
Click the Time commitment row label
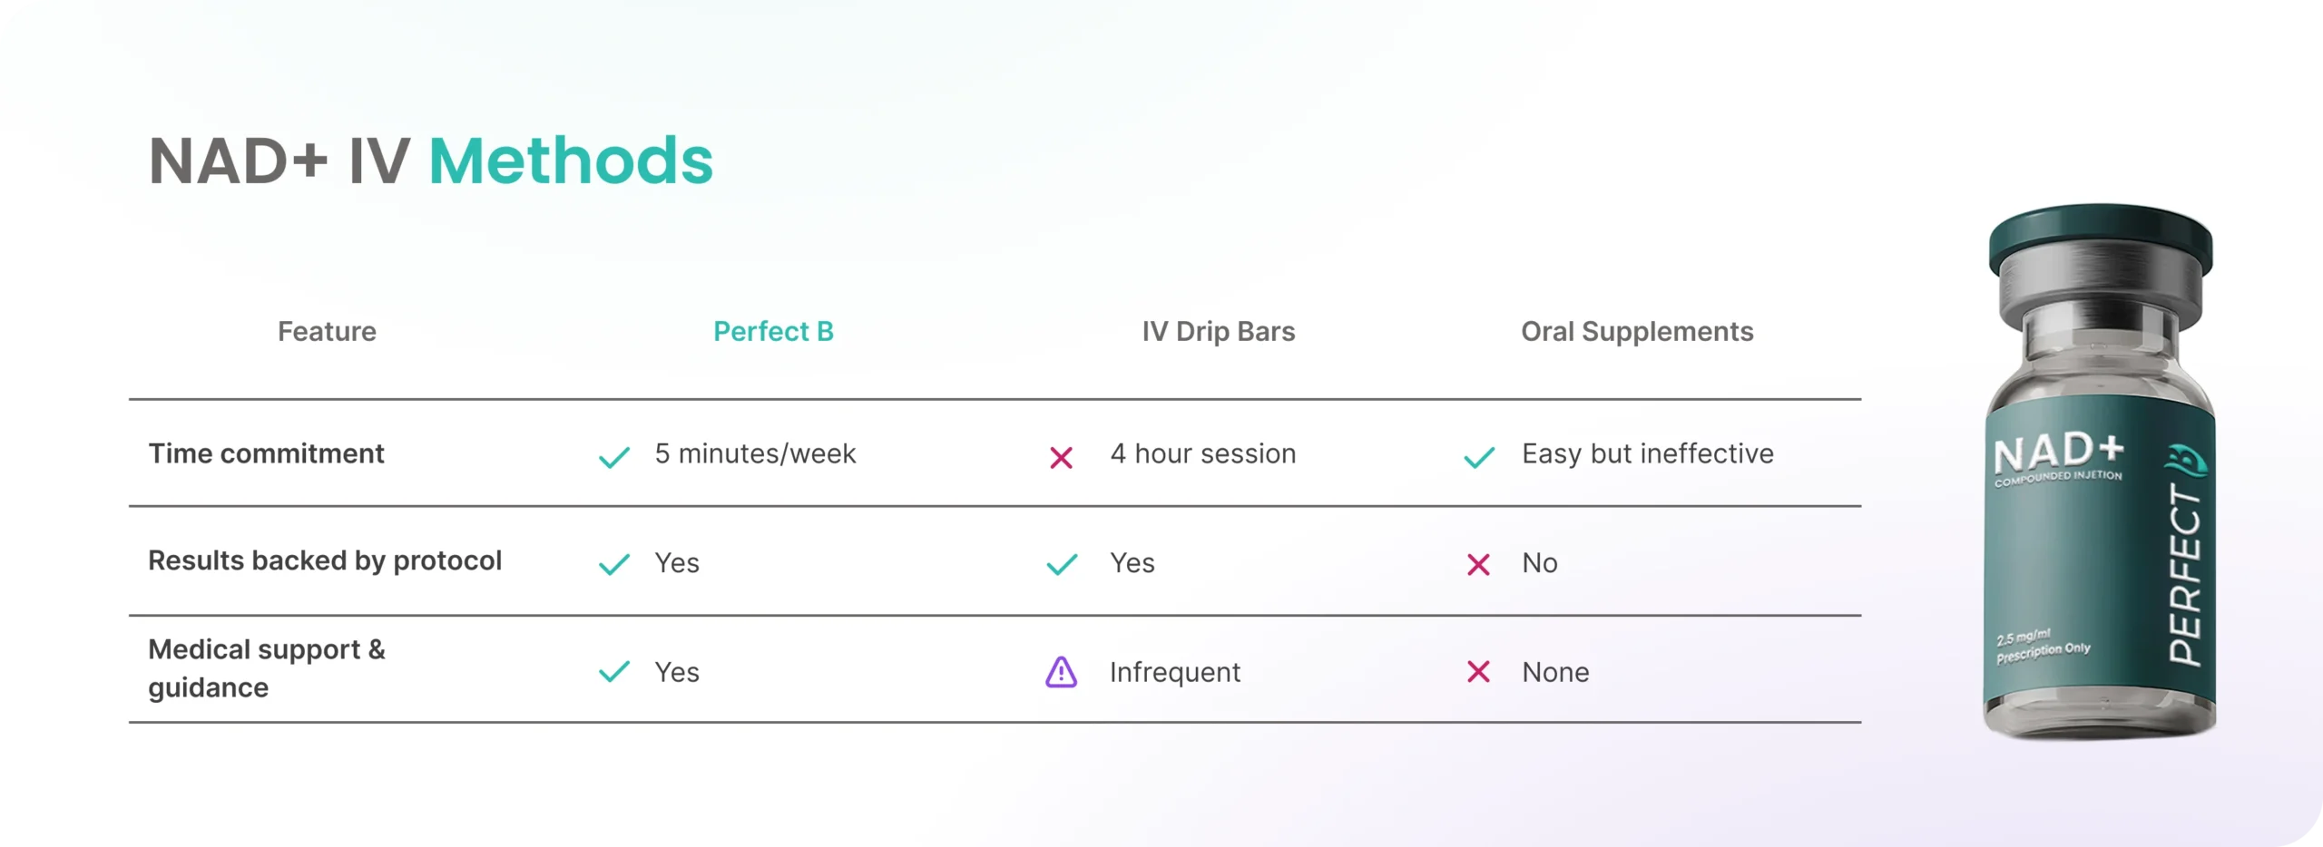[x=266, y=453]
